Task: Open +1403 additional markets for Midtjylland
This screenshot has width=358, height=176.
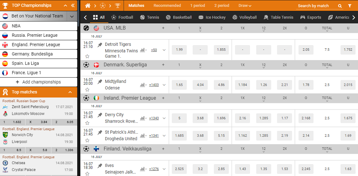Action: click(154, 85)
